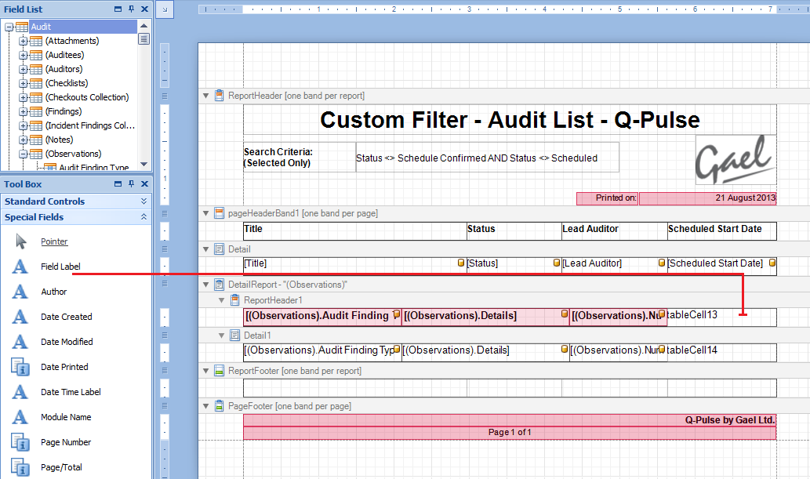Select (Incident Findings Col... tree item
This screenshot has width=810, height=479.
(x=90, y=125)
